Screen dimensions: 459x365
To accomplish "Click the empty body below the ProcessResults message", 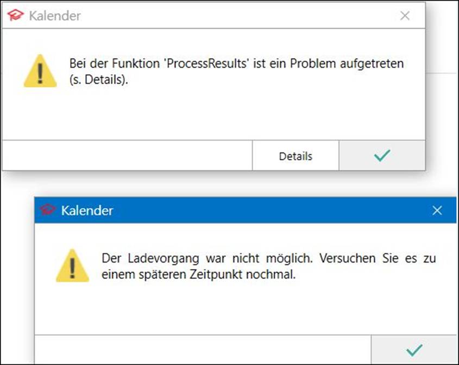I will pos(213,114).
